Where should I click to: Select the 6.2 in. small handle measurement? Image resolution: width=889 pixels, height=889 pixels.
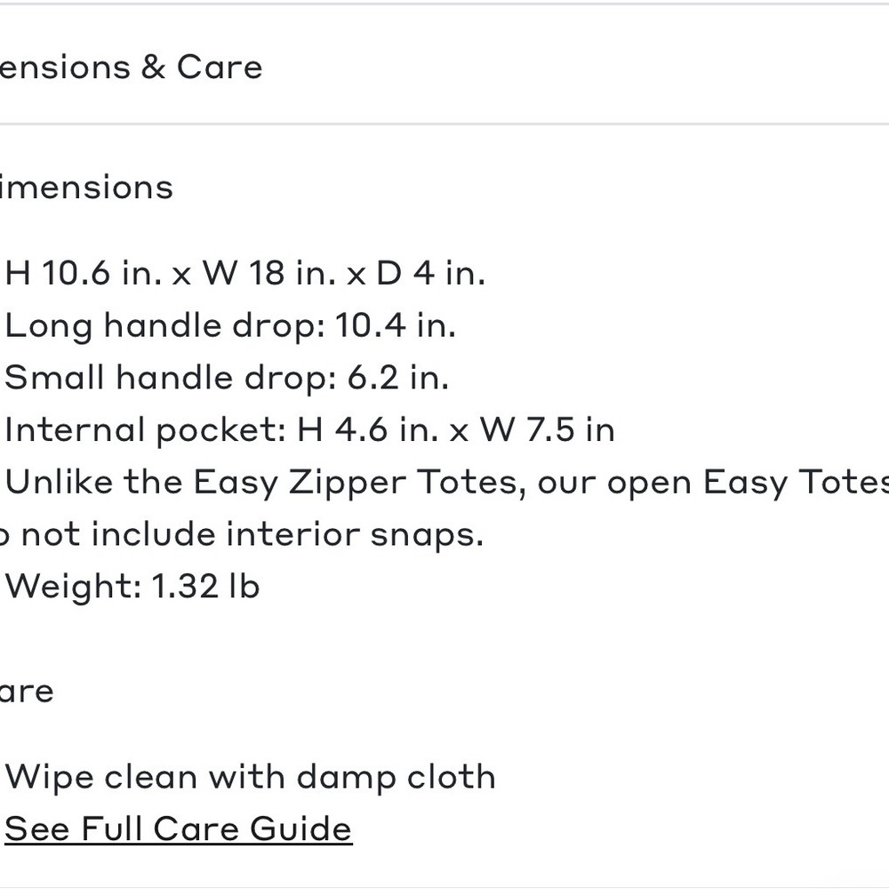(x=398, y=378)
